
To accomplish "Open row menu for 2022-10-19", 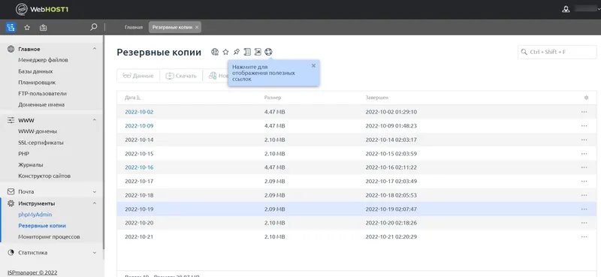I will [x=584, y=209].
